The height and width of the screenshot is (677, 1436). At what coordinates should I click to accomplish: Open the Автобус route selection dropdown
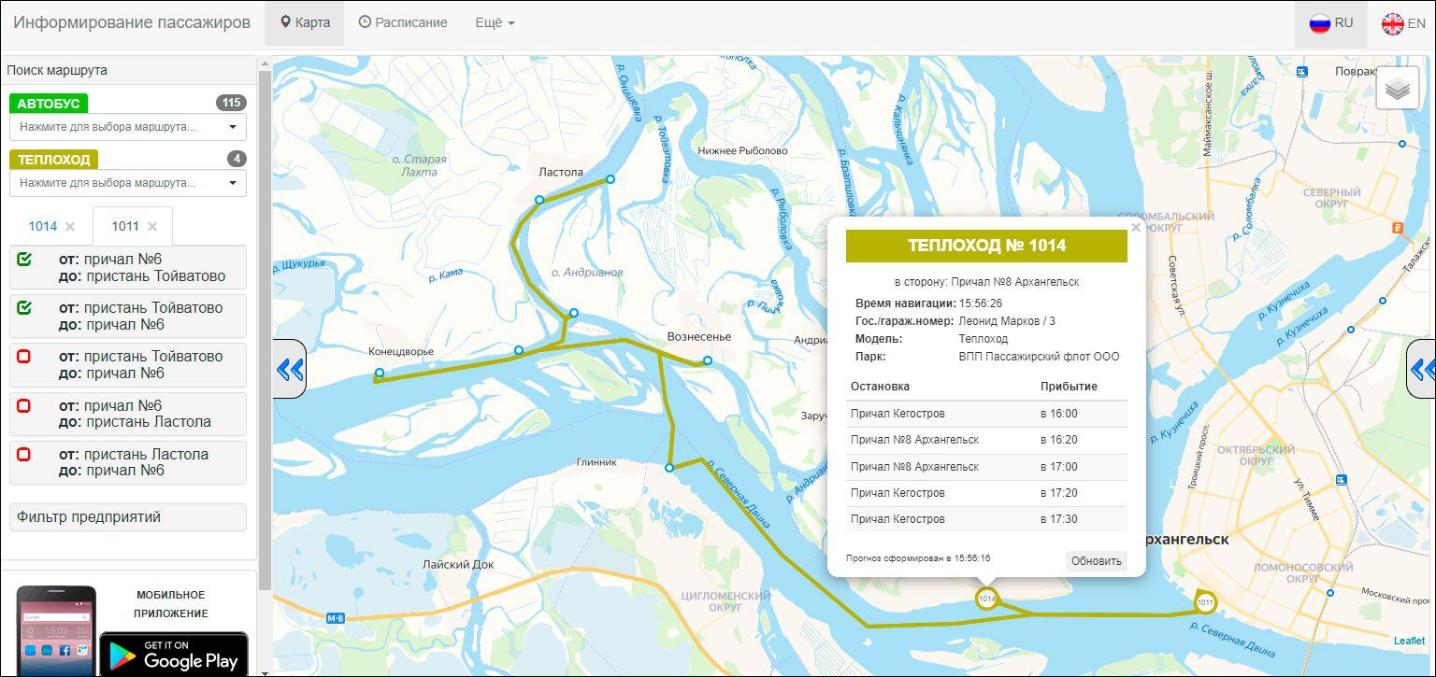point(128,127)
